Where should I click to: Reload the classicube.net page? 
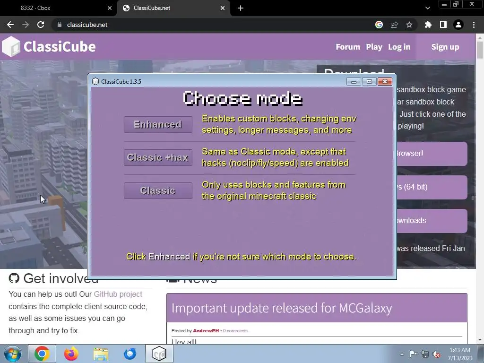pos(41,25)
